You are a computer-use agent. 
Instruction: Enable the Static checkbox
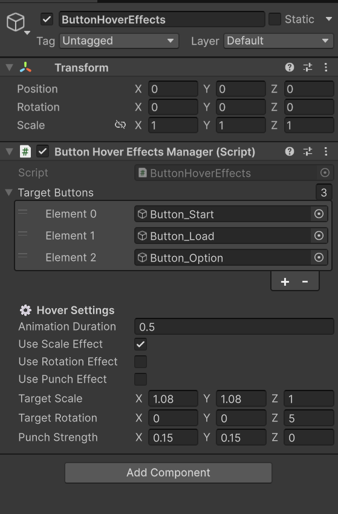[x=275, y=19]
